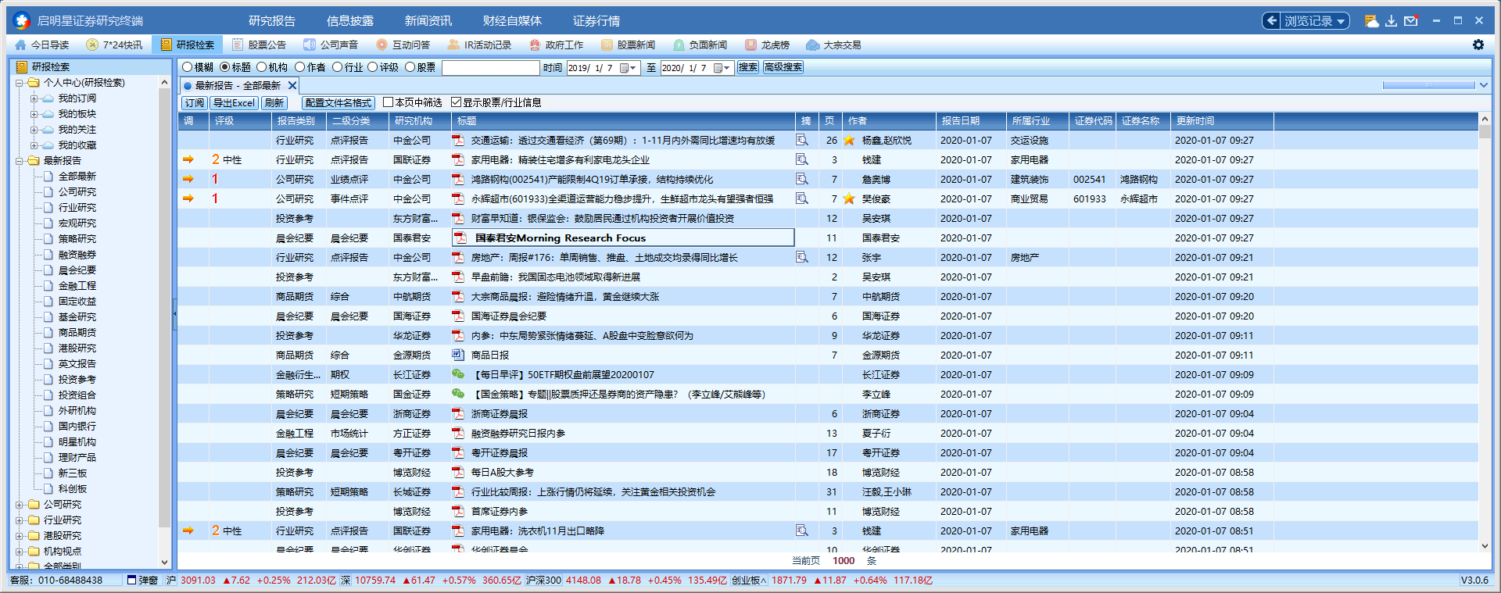Select the 作者 radio button
This screenshot has width=1501, height=593.
(x=300, y=67)
